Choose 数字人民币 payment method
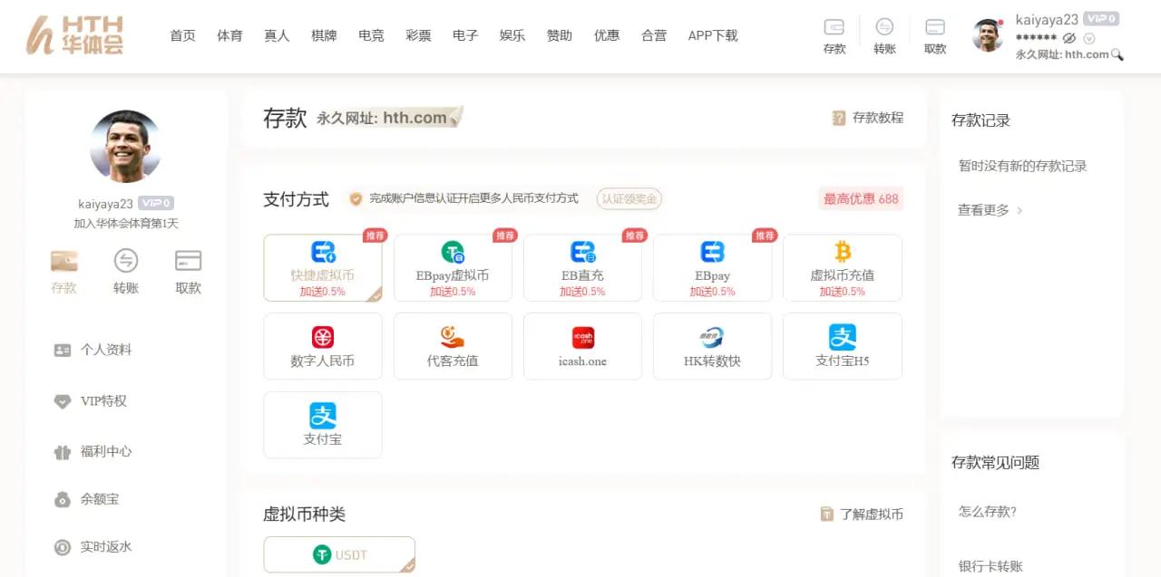1161x577 pixels. pyautogui.click(x=322, y=346)
